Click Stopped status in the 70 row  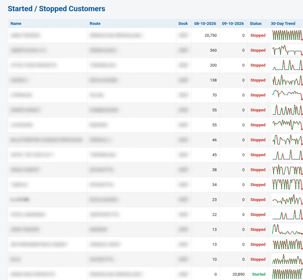[x=258, y=95]
